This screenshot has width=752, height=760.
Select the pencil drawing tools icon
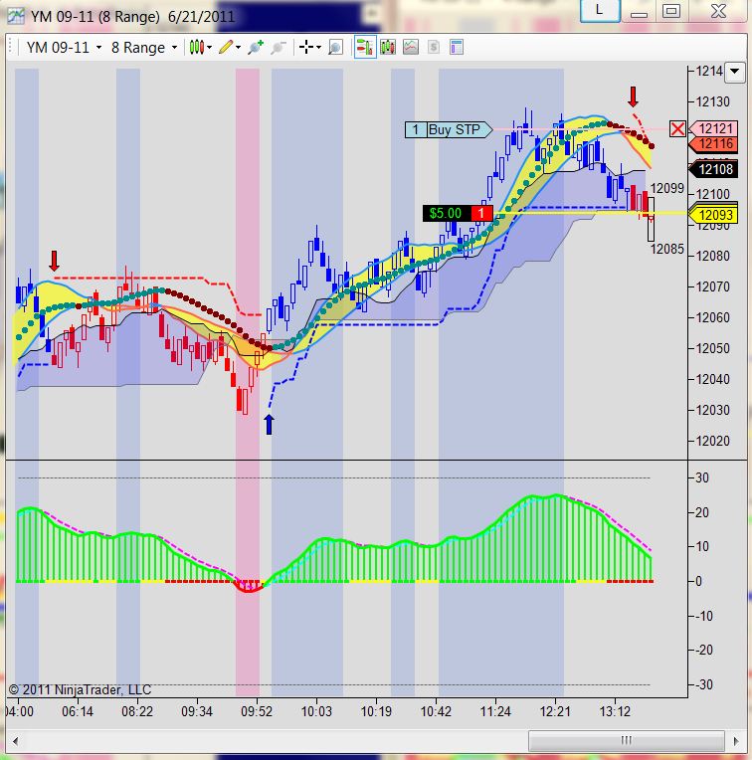click(x=226, y=47)
